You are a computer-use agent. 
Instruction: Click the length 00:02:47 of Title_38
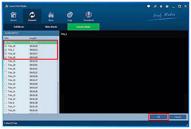(x=34, y=80)
